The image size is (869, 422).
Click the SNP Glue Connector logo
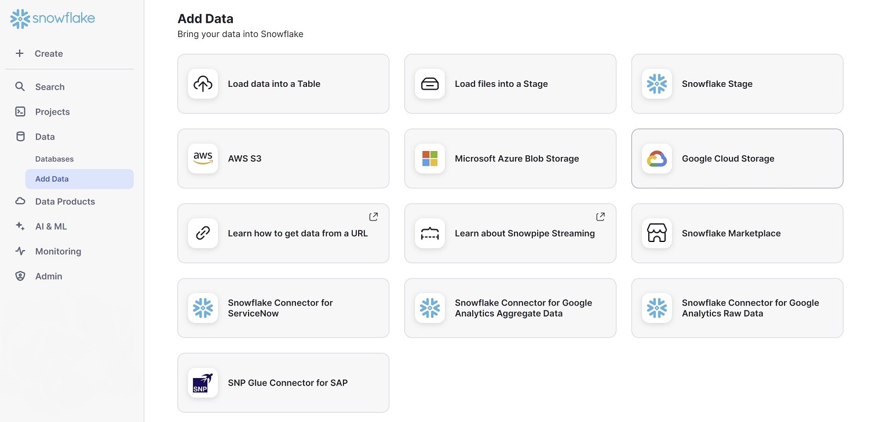[x=203, y=383]
